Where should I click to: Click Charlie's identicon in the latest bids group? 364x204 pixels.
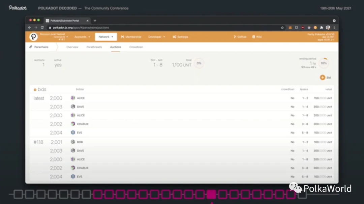73,124
